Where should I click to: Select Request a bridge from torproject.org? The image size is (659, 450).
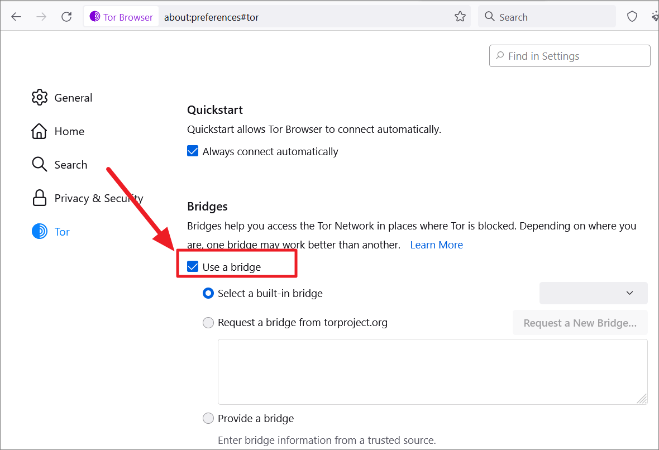click(x=208, y=323)
